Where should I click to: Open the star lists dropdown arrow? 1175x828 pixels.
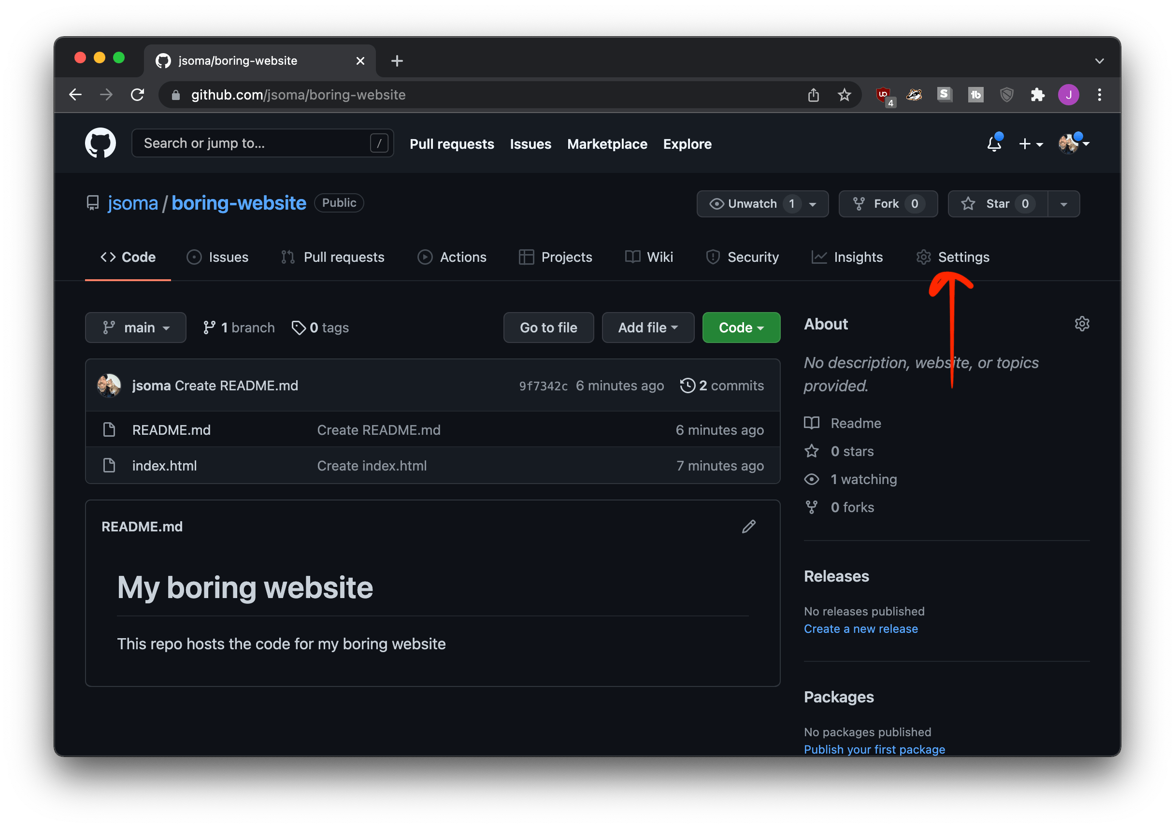(x=1063, y=204)
